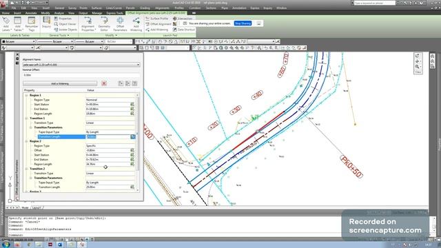
Task: Click the Add a Widening button
Action: (x=60, y=83)
